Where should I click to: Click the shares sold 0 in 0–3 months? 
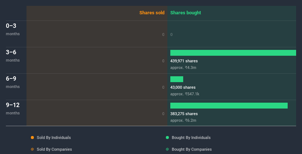tap(163, 34)
